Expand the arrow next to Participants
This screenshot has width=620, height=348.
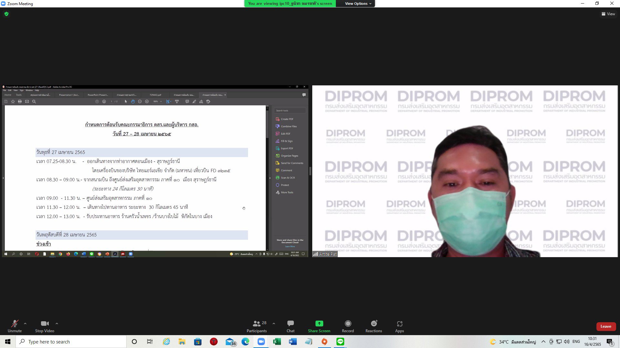click(274, 324)
